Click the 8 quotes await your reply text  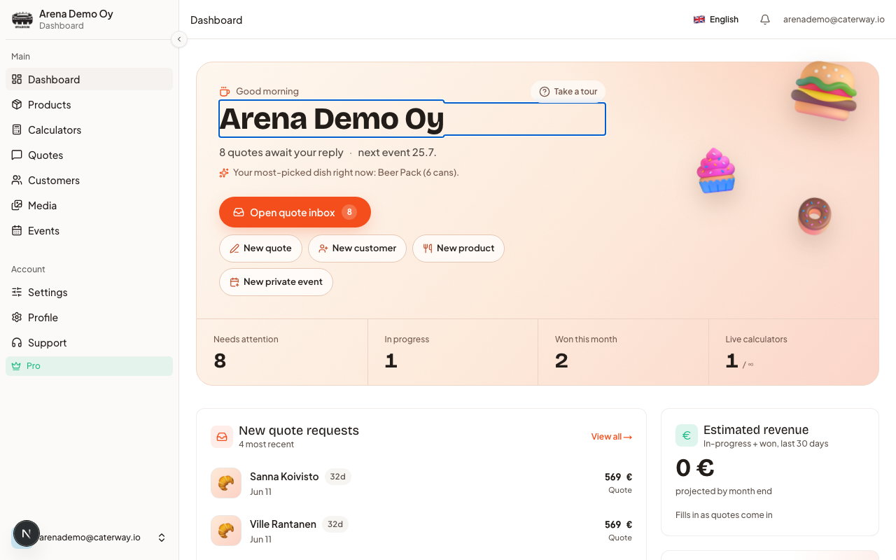click(281, 153)
